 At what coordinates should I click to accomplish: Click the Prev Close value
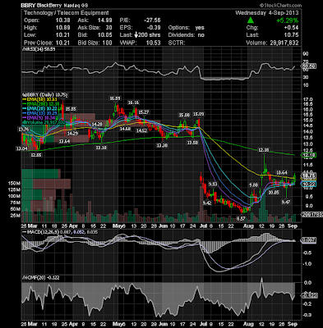(x=62, y=43)
